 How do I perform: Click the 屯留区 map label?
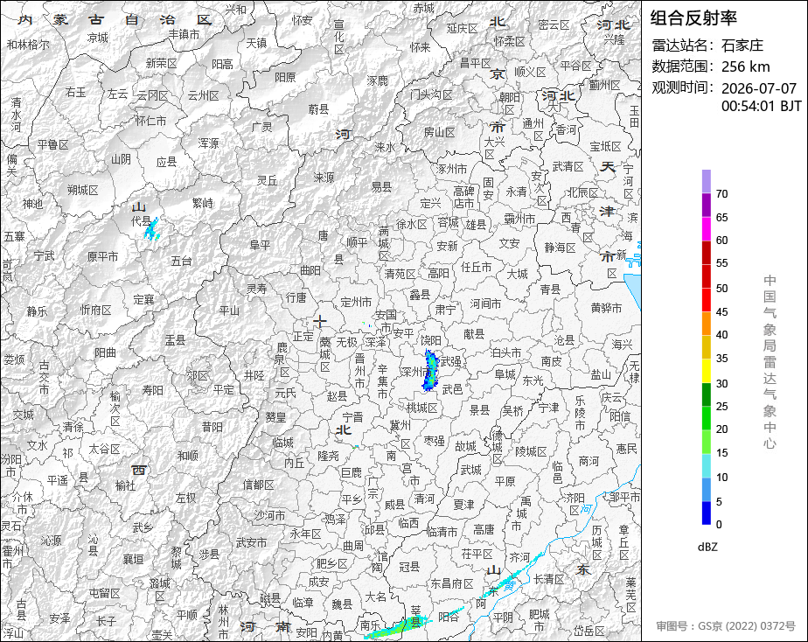click(x=104, y=593)
